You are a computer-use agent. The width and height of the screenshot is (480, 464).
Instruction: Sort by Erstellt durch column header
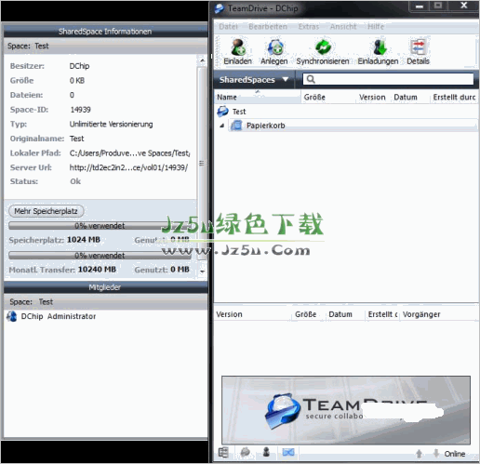click(x=454, y=97)
